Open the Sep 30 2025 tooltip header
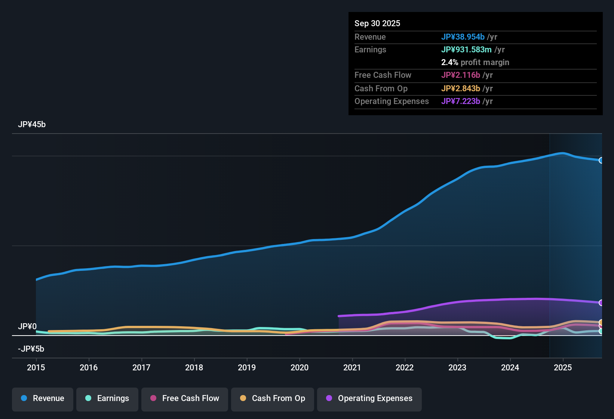 [377, 23]
